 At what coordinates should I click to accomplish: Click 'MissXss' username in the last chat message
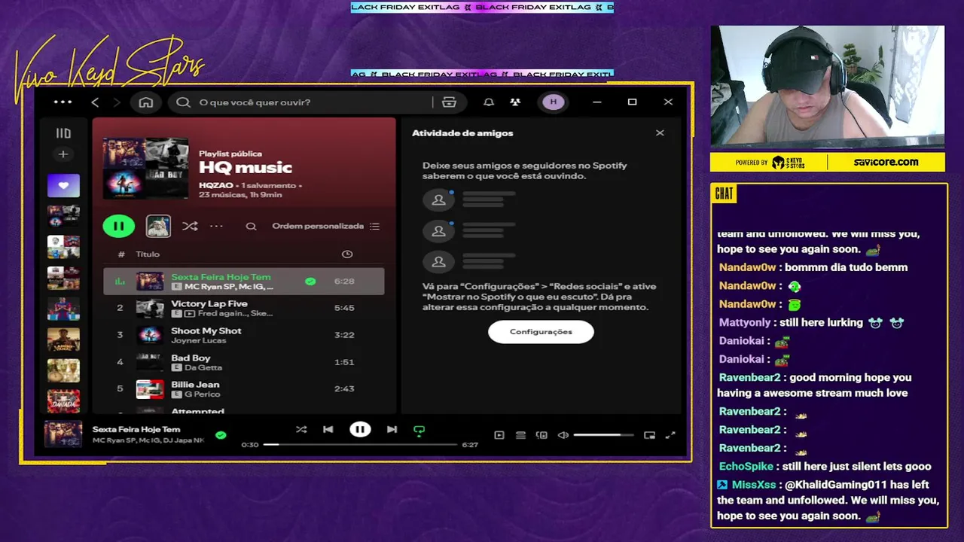(754, 485)
